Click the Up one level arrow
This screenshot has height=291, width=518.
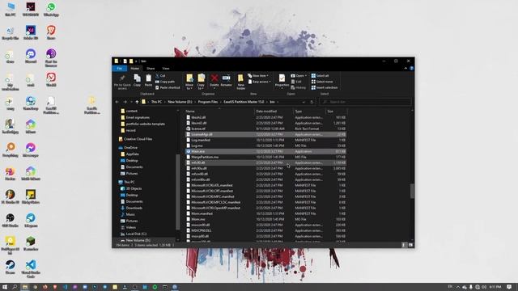tap(137, 102)
